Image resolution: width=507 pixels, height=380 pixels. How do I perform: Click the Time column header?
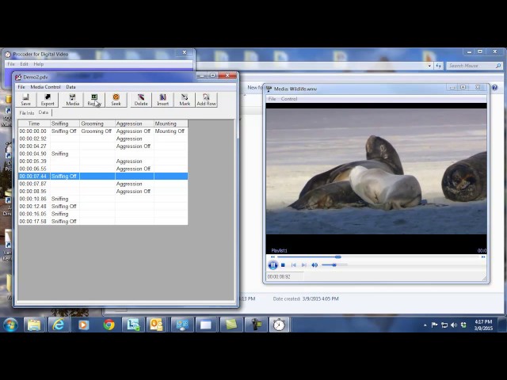pos(34,123)
